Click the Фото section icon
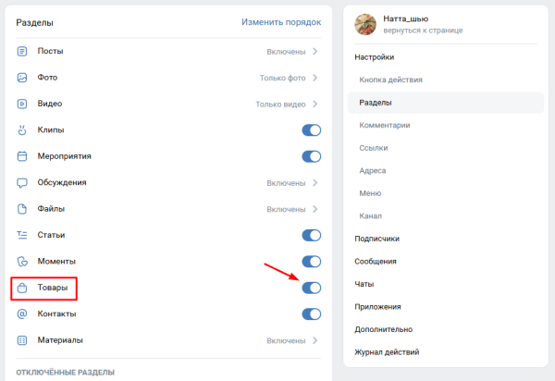 [x=22, y=78]
